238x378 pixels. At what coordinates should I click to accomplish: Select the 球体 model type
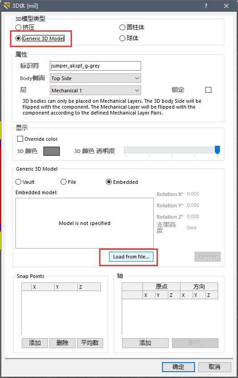tap(129, 38)
